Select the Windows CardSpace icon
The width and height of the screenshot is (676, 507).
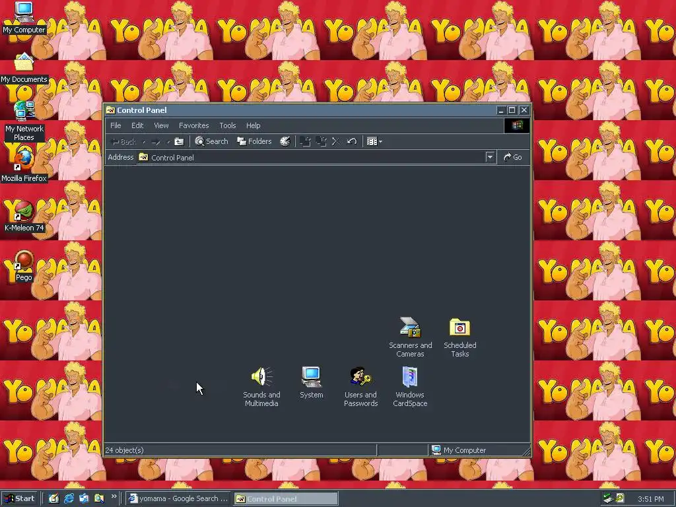[x=410, y=386]
